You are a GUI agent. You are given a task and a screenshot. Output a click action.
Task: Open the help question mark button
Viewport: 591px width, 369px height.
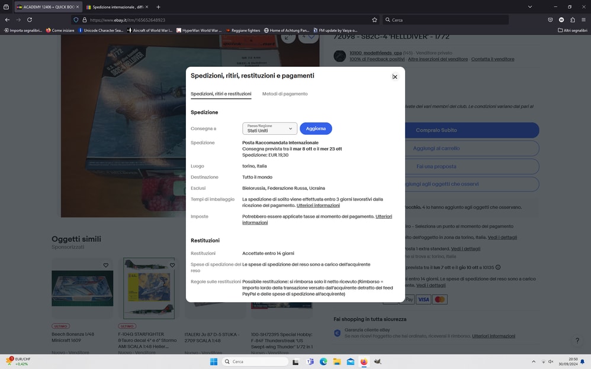coord(577,341)
